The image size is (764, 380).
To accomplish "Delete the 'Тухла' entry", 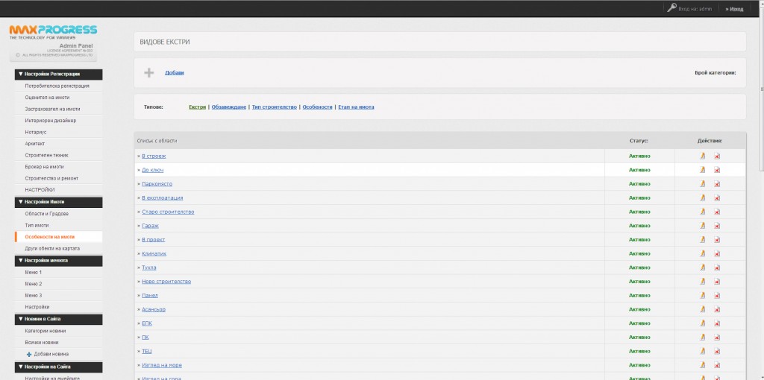I will pyautogui.click(x=717, y=267).
